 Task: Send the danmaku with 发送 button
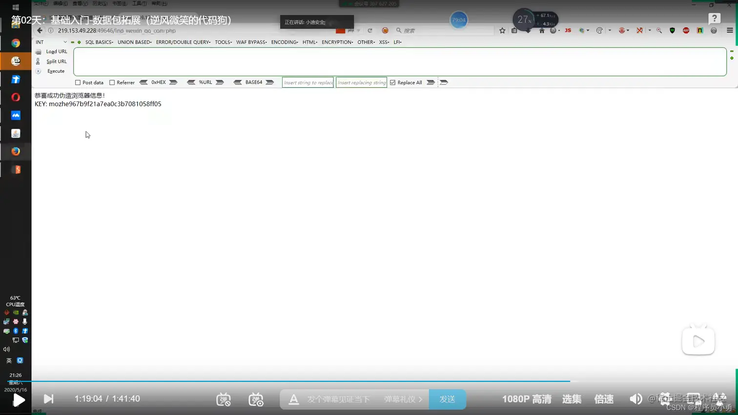click(x=447, y=399)
